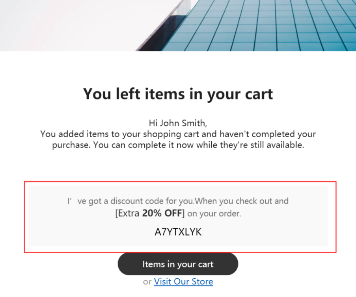Select the discount code A7YTXLYK
The height and width of the screenshot is (297, 356).
pyautogui.click(x=178, y=232)
